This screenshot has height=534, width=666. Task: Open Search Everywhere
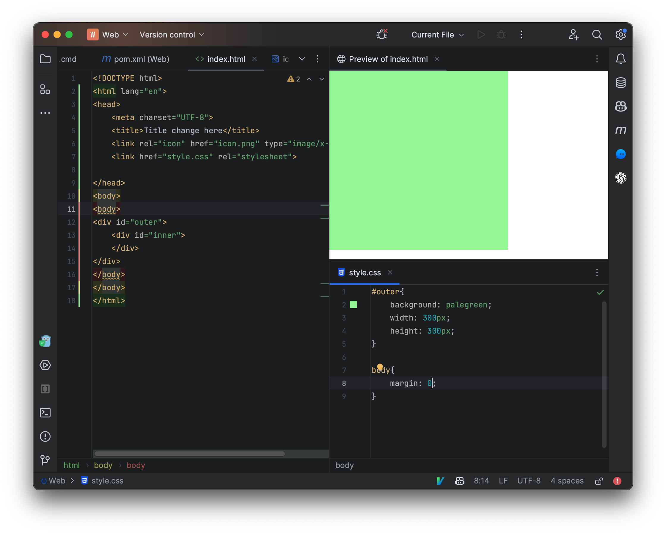tap(597, 34)
